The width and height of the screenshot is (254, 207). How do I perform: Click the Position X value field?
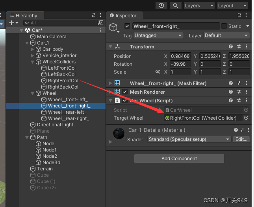180,56
